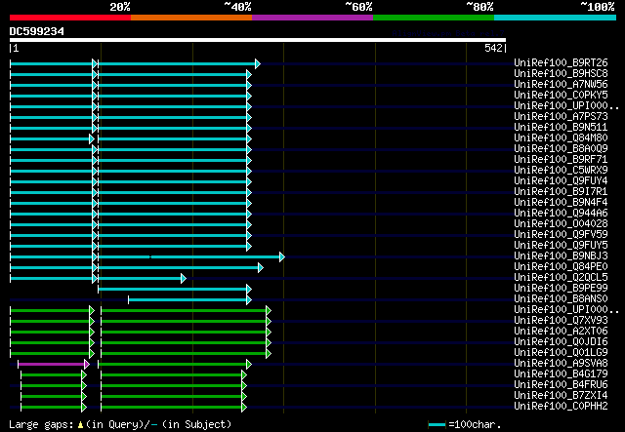The image size is (625, 432).
Task: Click the DC599234 query name
Action: point(37,31)
